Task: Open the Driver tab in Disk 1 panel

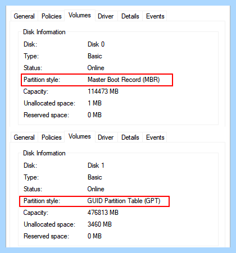Action: tap(106, 137)
